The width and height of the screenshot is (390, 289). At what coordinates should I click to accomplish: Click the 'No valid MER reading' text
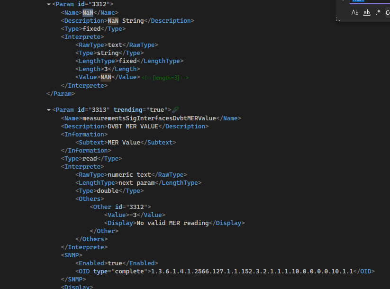click(172, 223)
